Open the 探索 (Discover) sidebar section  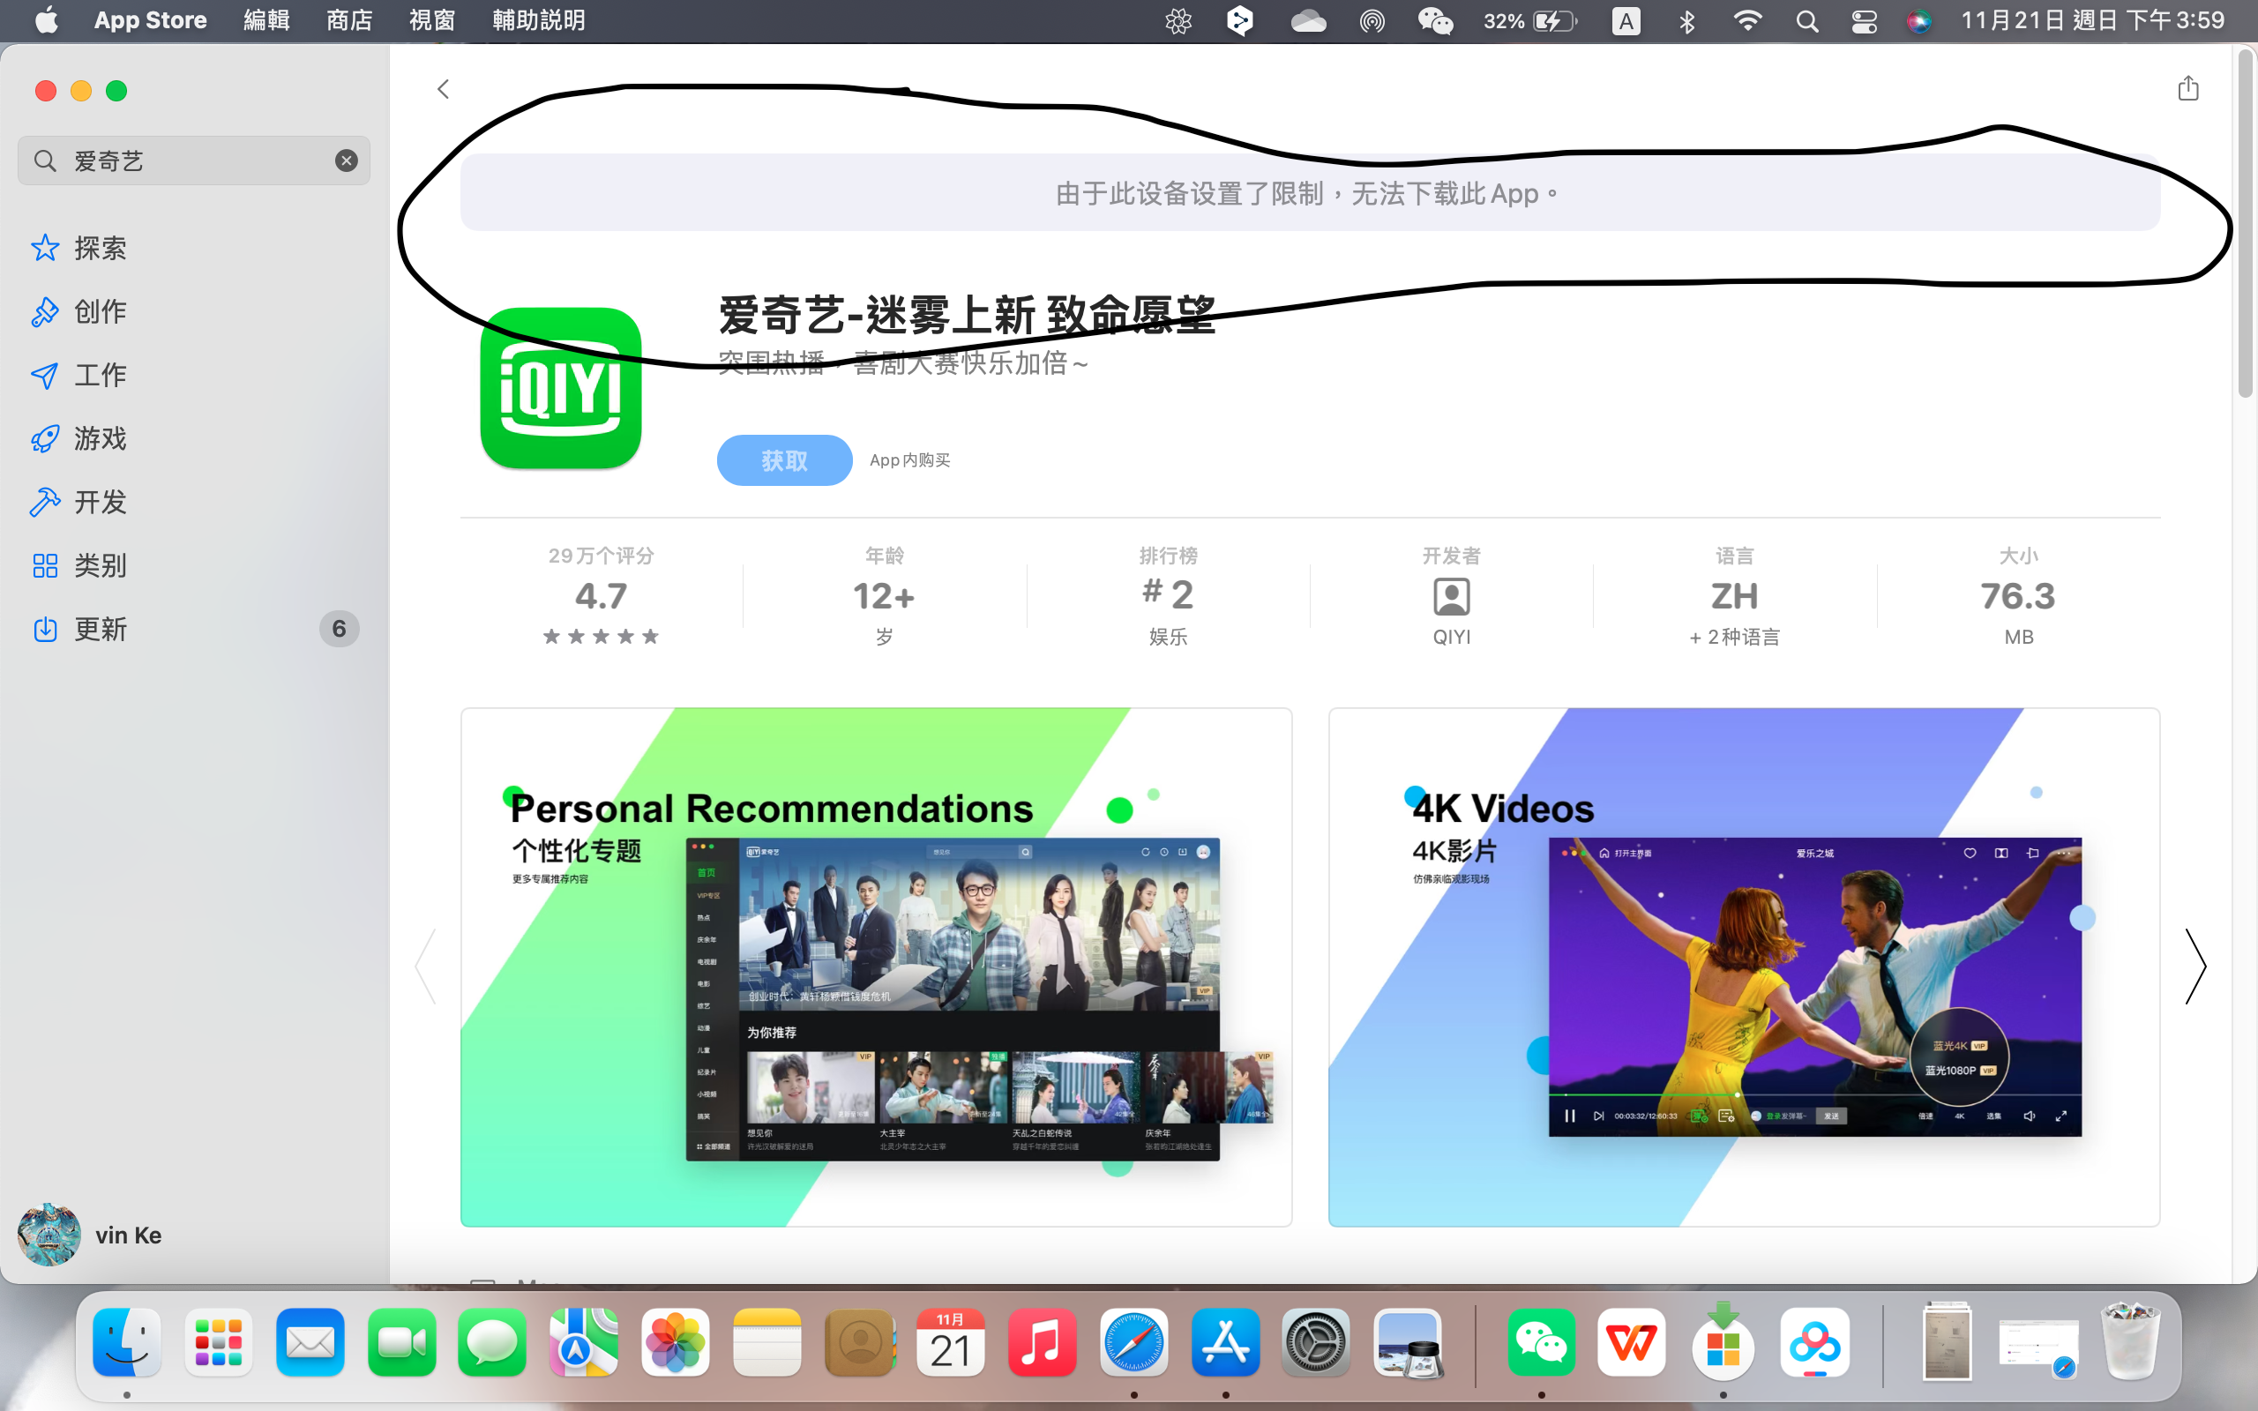(x=100, y=248)
